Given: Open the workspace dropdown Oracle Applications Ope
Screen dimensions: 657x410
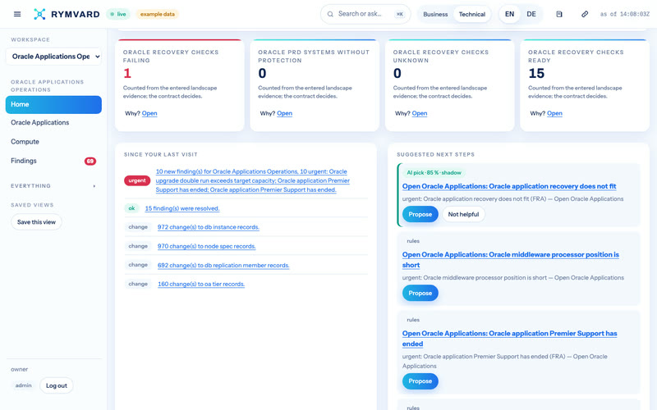Looking at the screenshot, I should [x=53, y=57].
